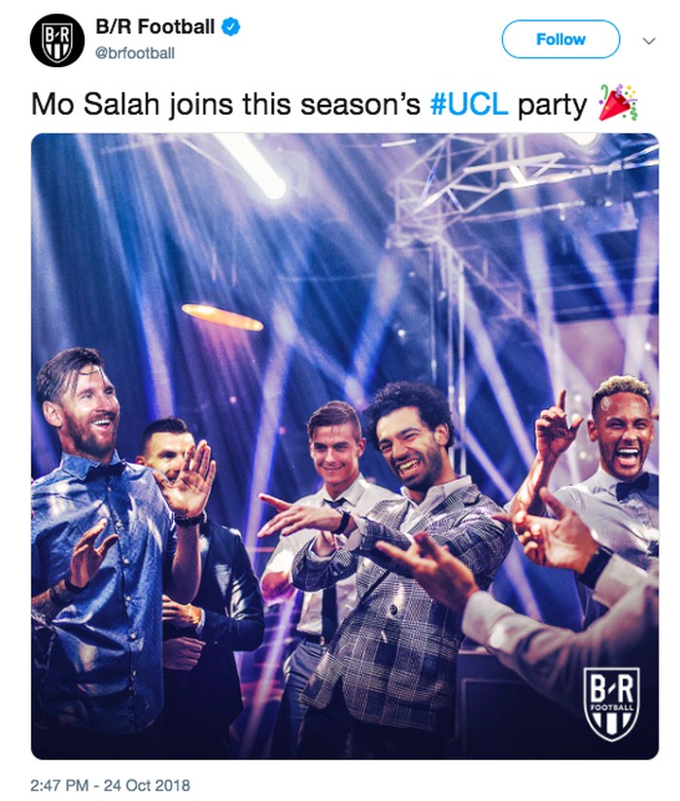
Task: Open the tweet options chevron menu
Action: (x=648, y=41)
